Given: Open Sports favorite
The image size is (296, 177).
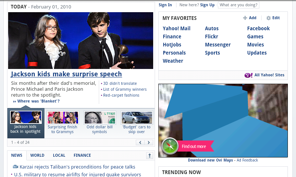Looking at the screenshot, I should pyautogui.click(x=212, y=53).
